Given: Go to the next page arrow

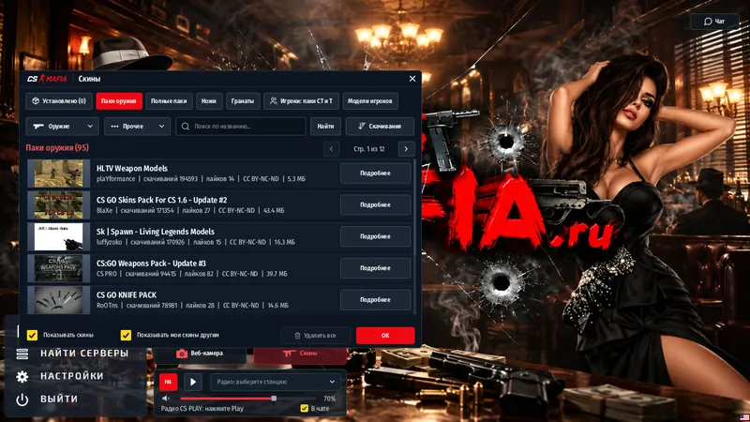Looking at the screenshot, I should (x=406, y=149).
